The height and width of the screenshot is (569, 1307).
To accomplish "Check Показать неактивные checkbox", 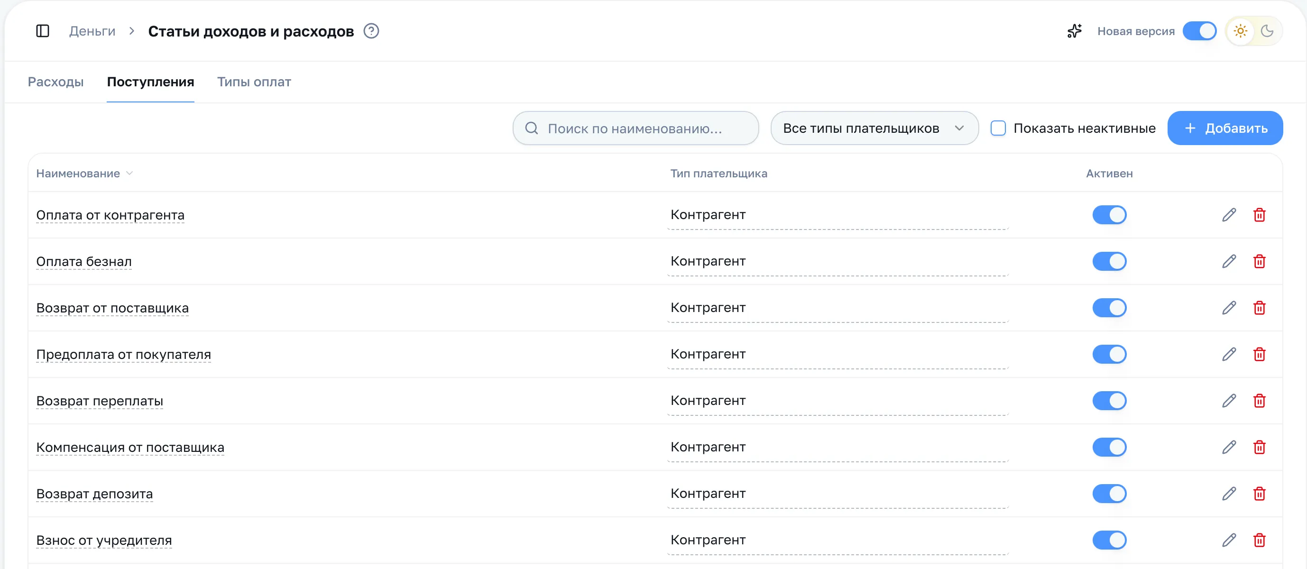I will (x=997, y=128).
